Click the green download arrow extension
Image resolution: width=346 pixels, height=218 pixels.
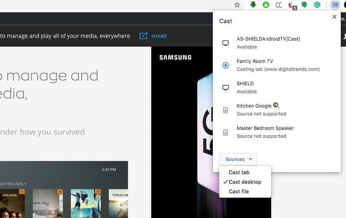coord(253,5)
